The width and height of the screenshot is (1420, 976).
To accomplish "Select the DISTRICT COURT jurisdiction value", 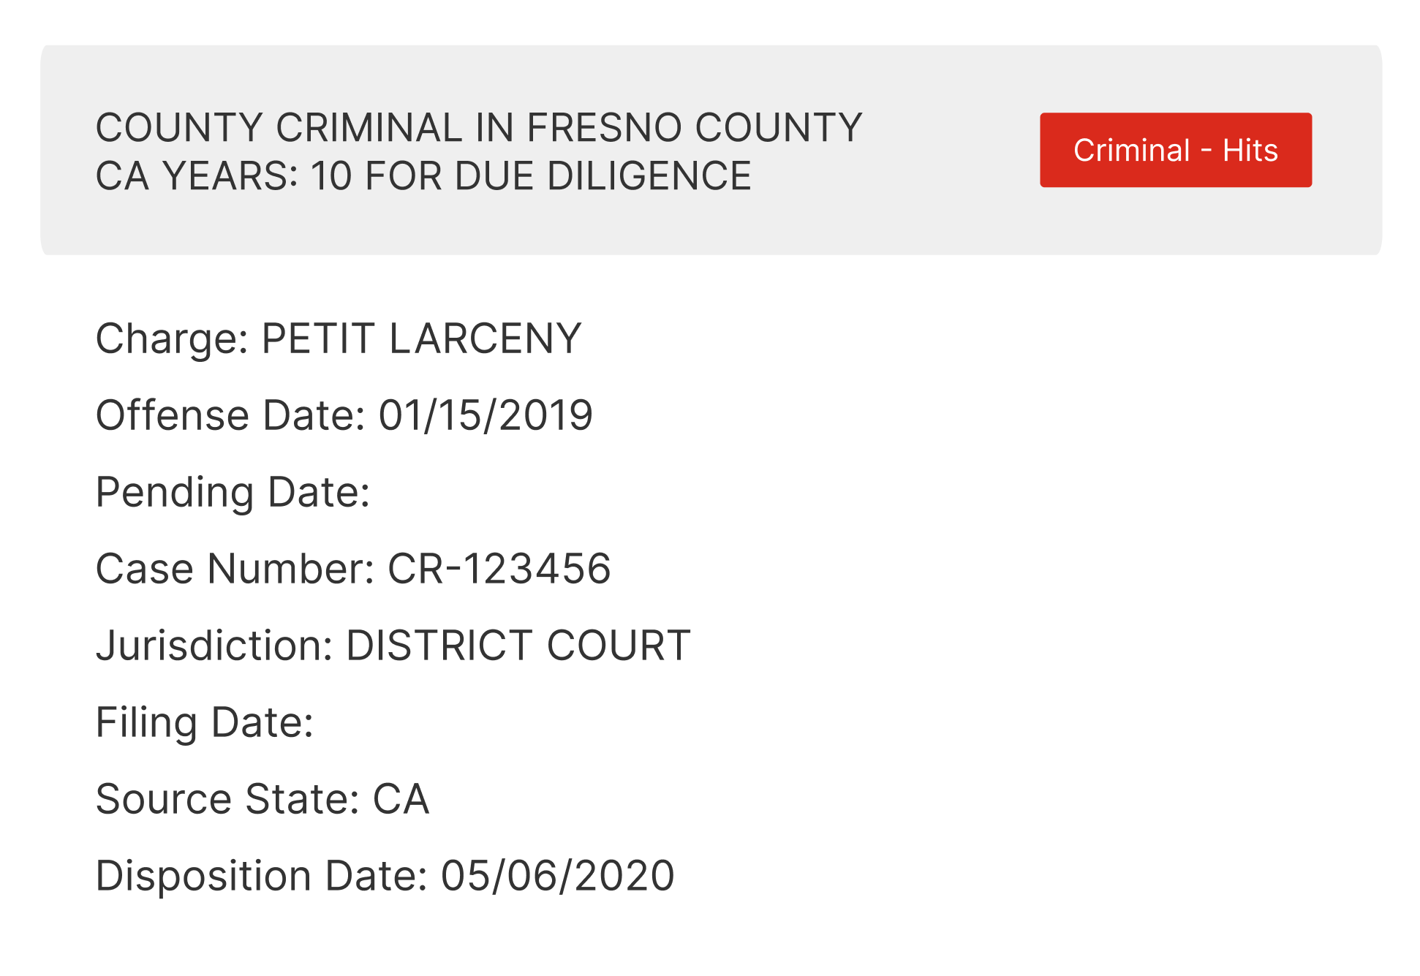I will [518, 646].
